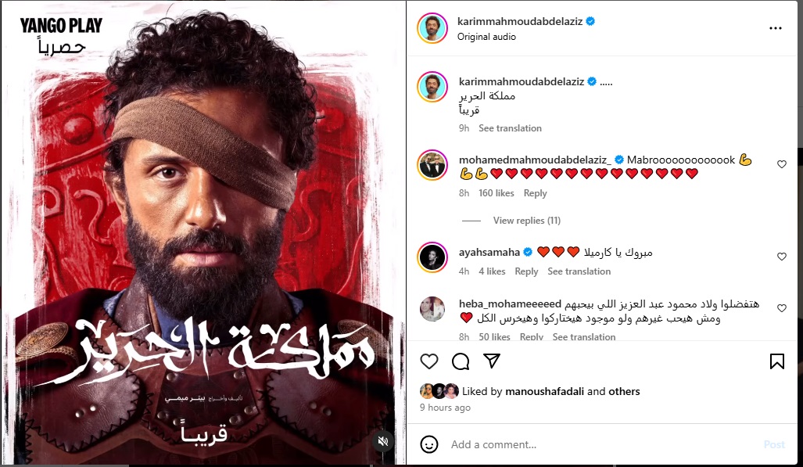This screenshot has height=467, width=803.
Task: Open the comment bubble icon
Action: tap(461, 361)
